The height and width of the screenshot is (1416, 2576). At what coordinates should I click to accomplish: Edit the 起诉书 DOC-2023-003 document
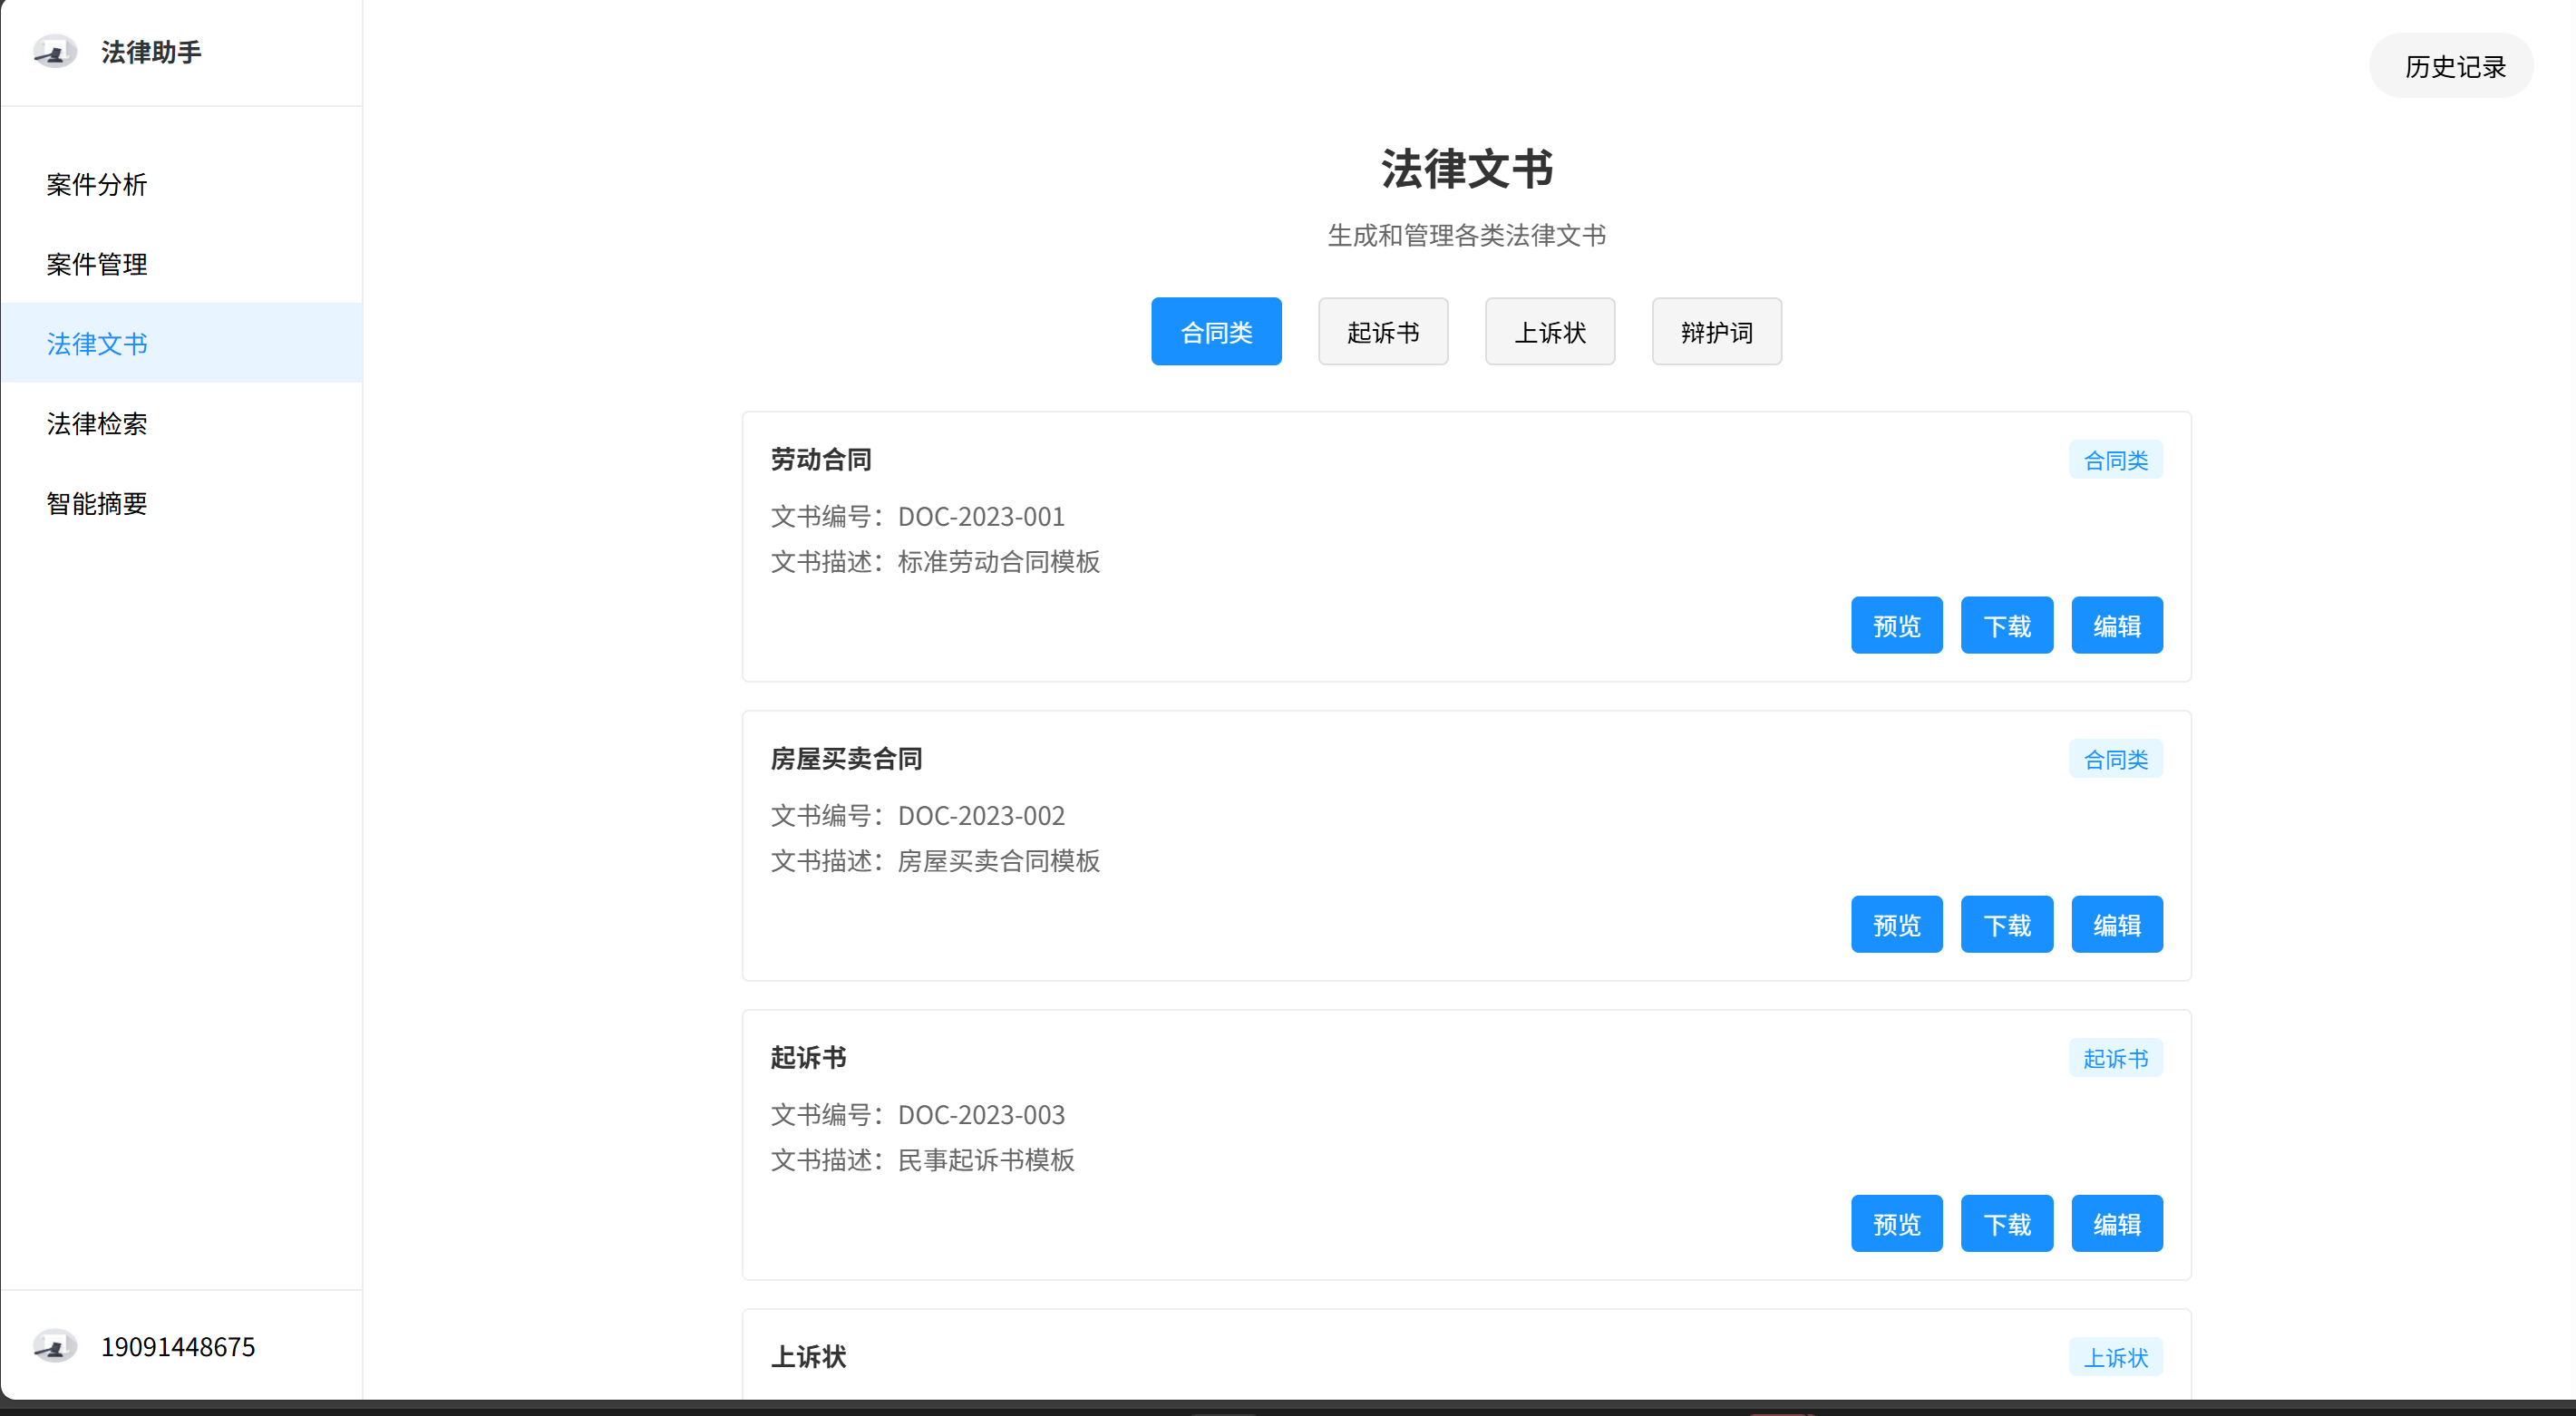(2116, 1224)
